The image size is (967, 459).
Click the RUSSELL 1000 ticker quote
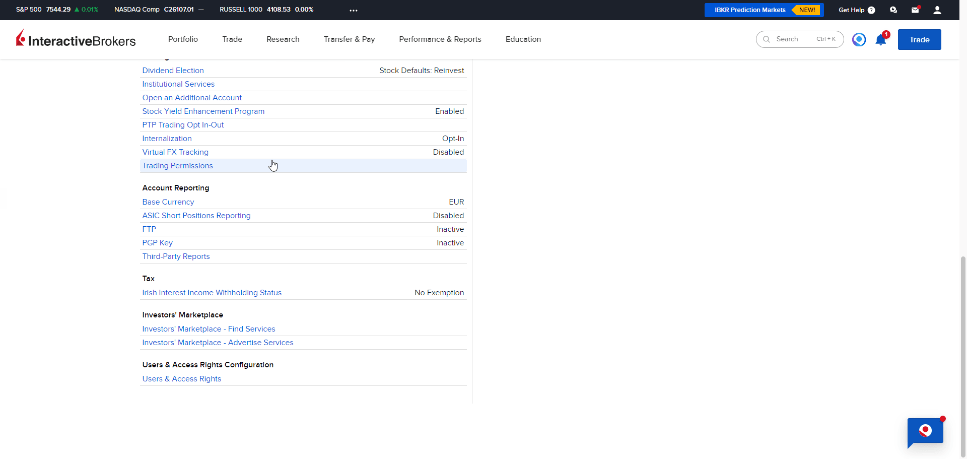point(266,10)
